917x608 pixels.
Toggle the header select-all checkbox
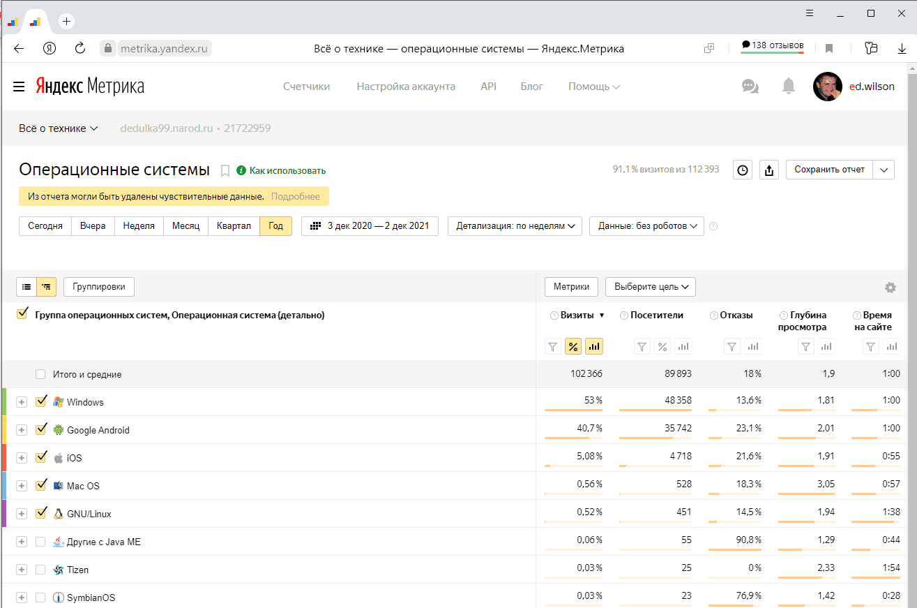tap(22, 314)
